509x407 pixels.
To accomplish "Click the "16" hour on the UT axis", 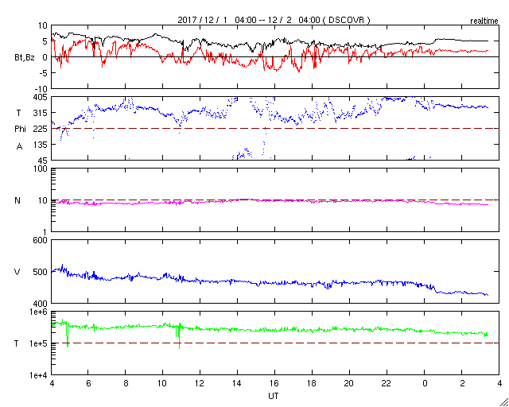I will click(x=275, y=382).
